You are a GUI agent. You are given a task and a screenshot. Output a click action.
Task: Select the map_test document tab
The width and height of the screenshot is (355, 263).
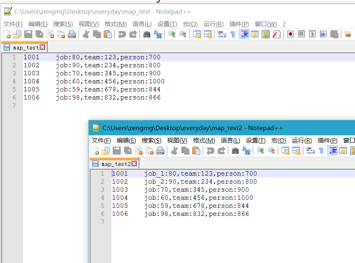24,48
